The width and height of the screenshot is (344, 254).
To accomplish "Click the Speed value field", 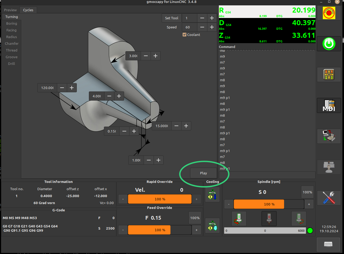I will click(190, 27).
